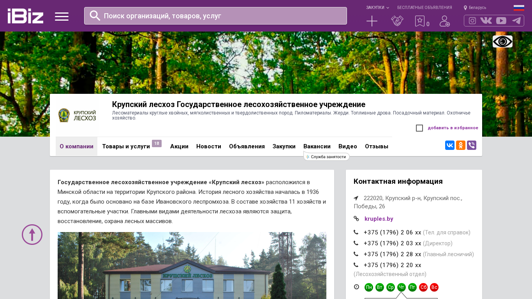The width and height of the screenshot is (532, 299).
Task: Click the location arrow address icon
Action: (356, 198)
